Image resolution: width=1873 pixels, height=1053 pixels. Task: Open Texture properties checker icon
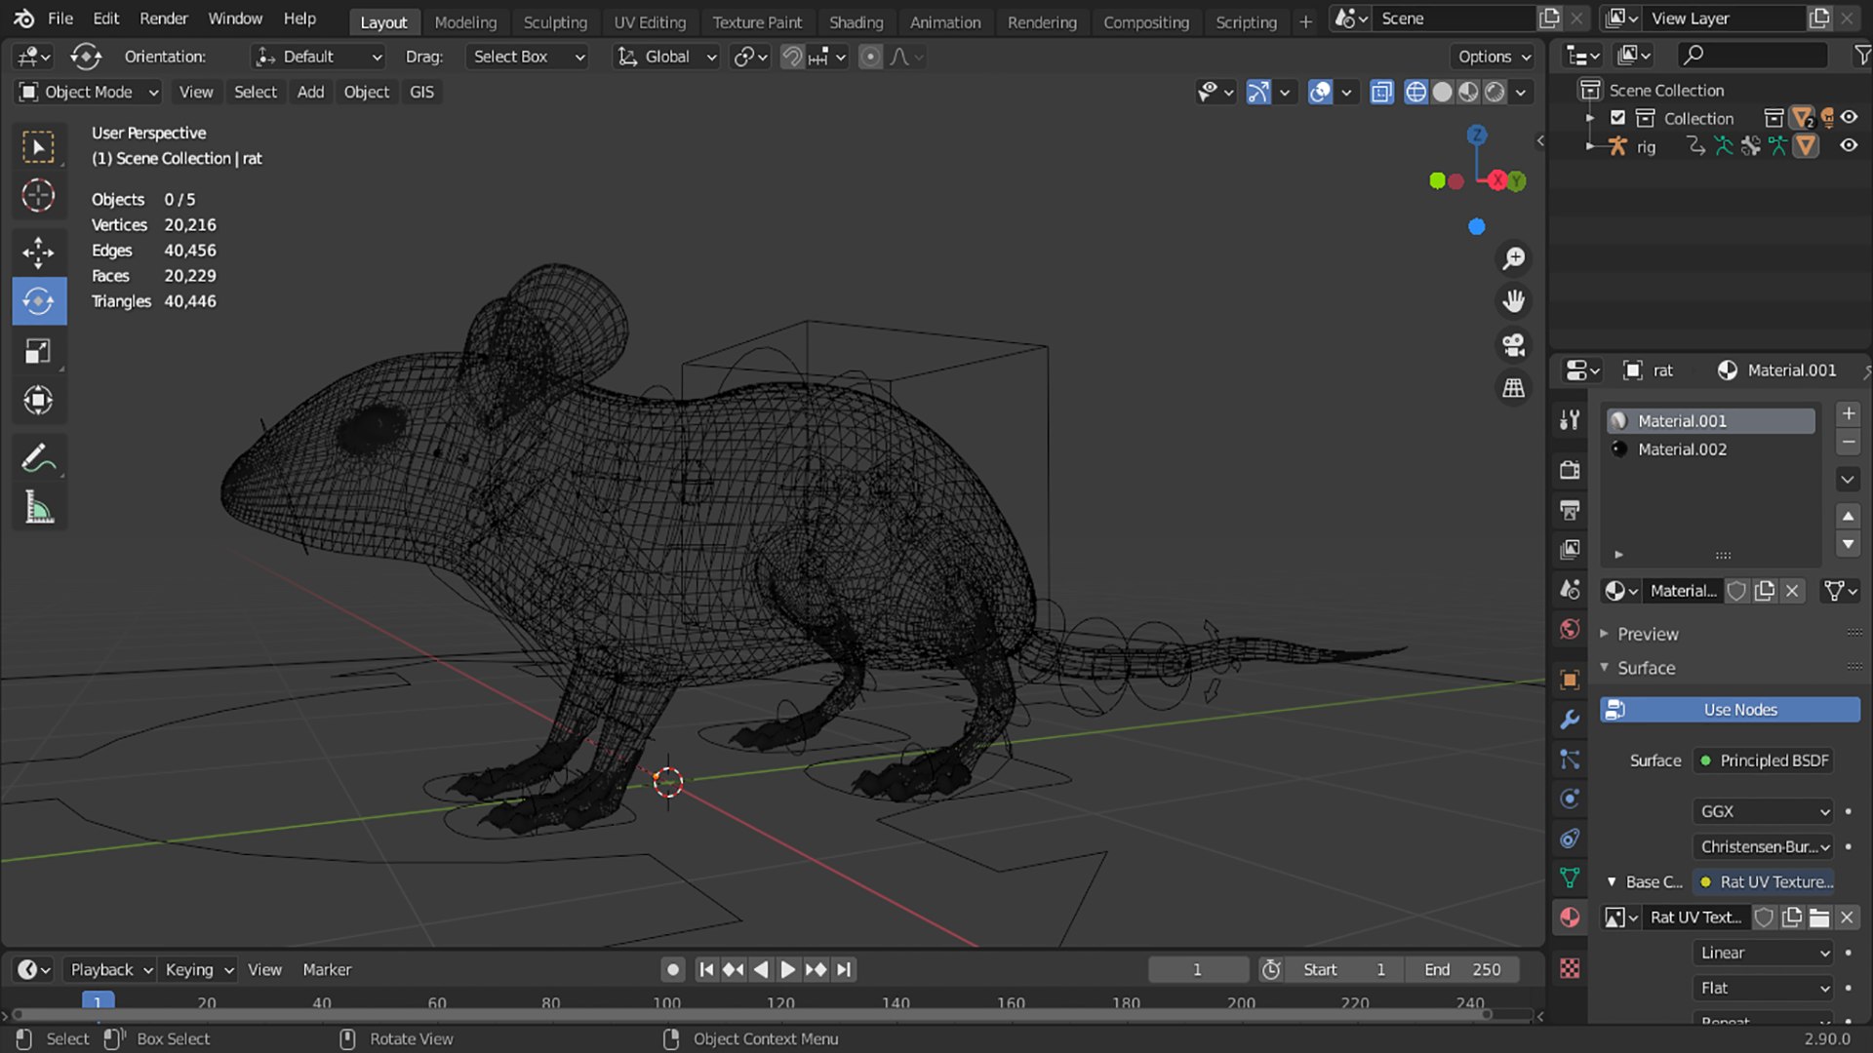1570,968
